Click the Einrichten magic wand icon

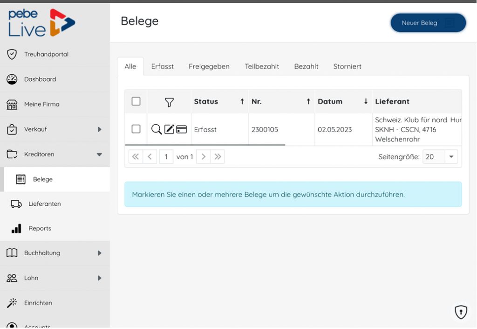(x=12, y=303)
